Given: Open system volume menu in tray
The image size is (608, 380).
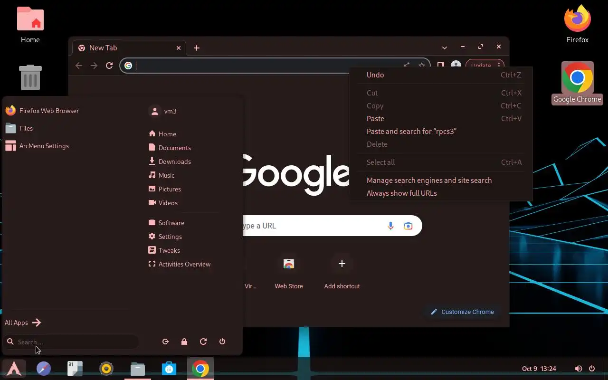Looking at the screenshot, I should click(579, 369).
